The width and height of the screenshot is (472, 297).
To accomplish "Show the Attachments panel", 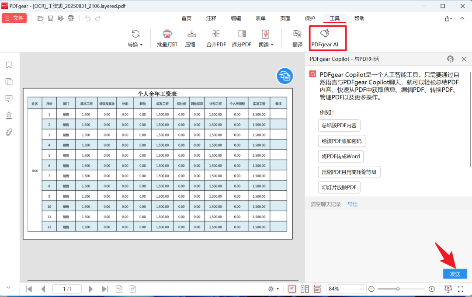I will pos(9,132).
